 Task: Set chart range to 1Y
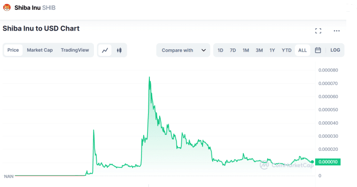[x=272, y=50]
